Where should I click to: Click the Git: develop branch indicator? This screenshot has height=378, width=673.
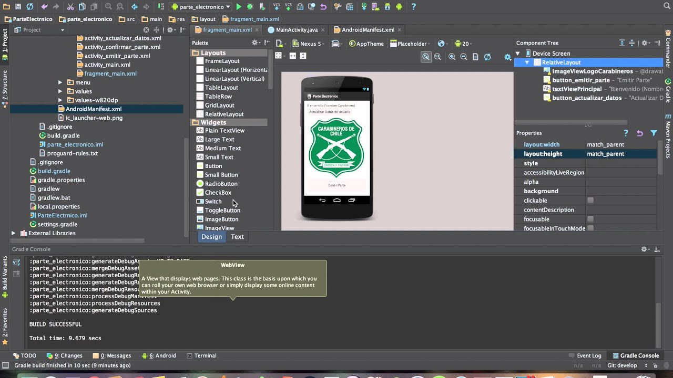pyautogui.click(x=622, y=365)
